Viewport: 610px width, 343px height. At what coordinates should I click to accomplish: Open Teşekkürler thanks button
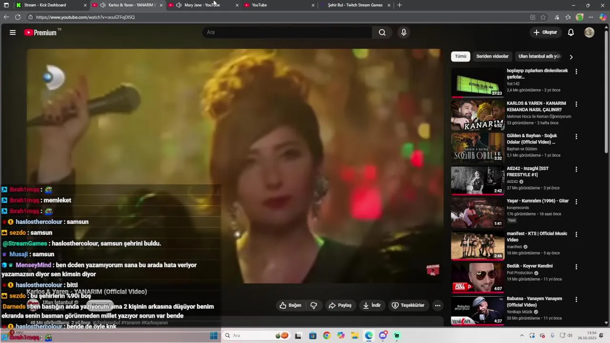coord(408,305)
